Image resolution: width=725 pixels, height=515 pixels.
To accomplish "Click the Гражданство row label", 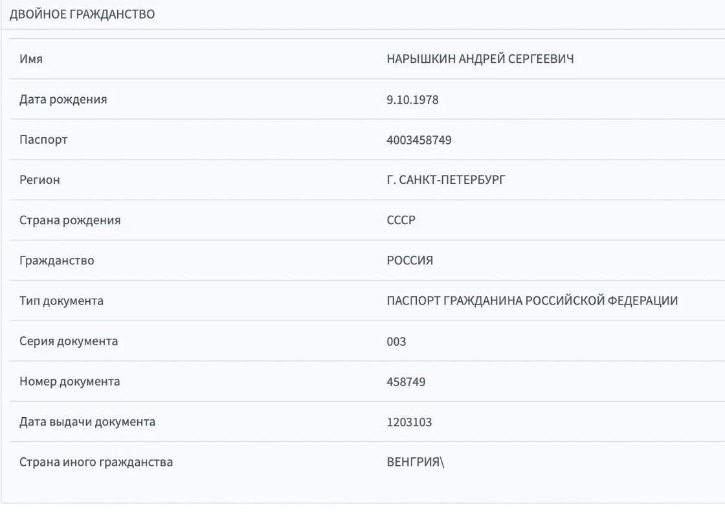I will coord(57,260).
